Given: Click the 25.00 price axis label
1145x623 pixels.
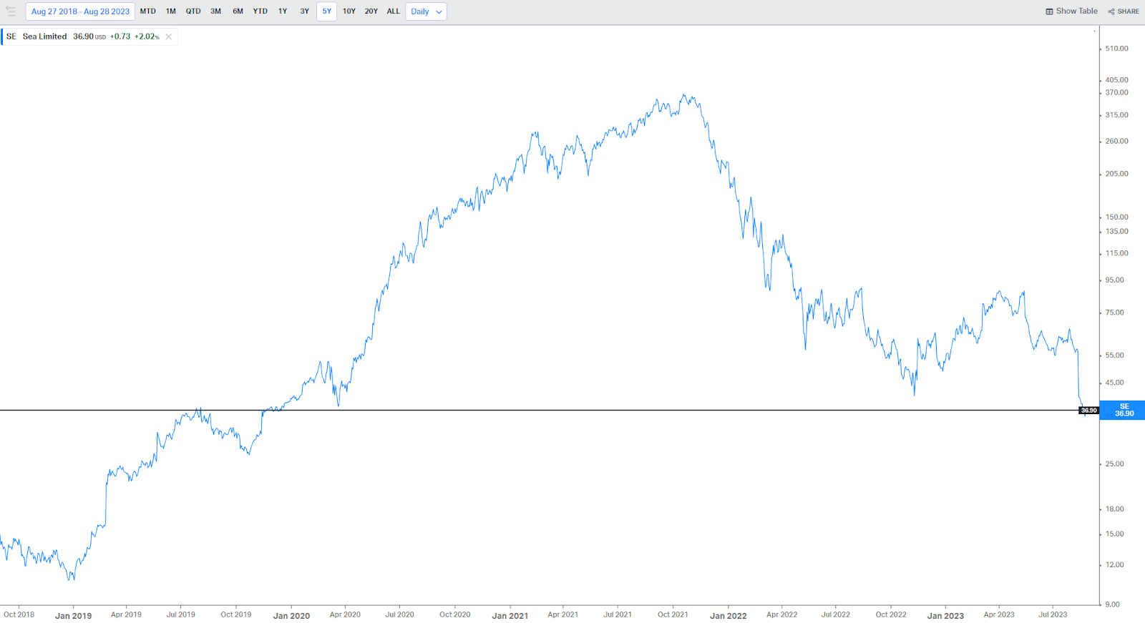Looking at the screenshot, I should point(1114,463).
